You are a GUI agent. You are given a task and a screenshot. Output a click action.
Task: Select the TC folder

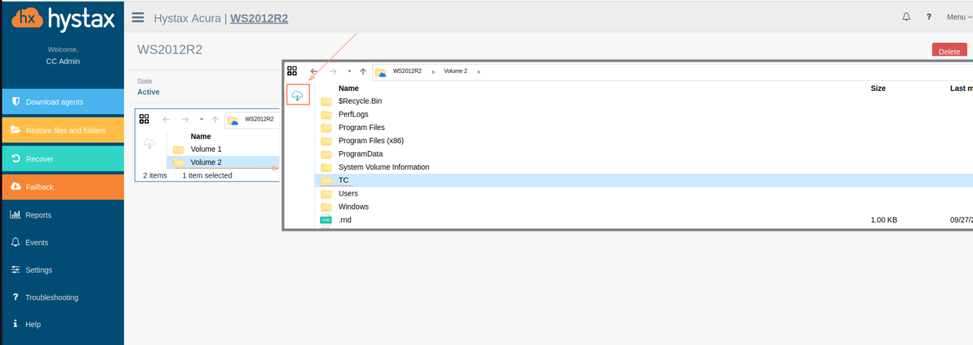[643, 180]
